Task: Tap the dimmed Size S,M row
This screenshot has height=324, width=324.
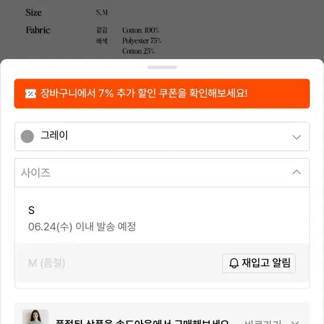Action: click(x=67, y=13)
